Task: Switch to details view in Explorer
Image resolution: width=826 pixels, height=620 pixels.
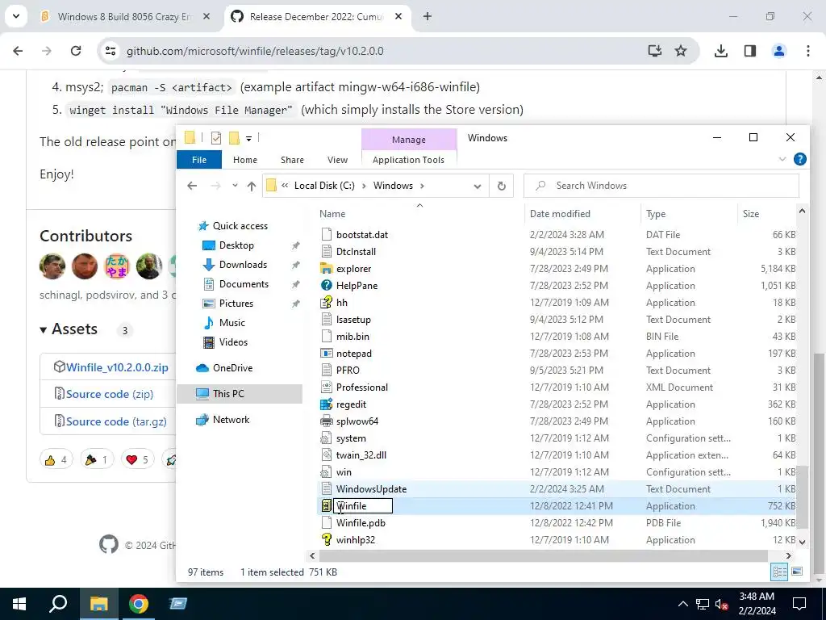Action: pos(780,572)
